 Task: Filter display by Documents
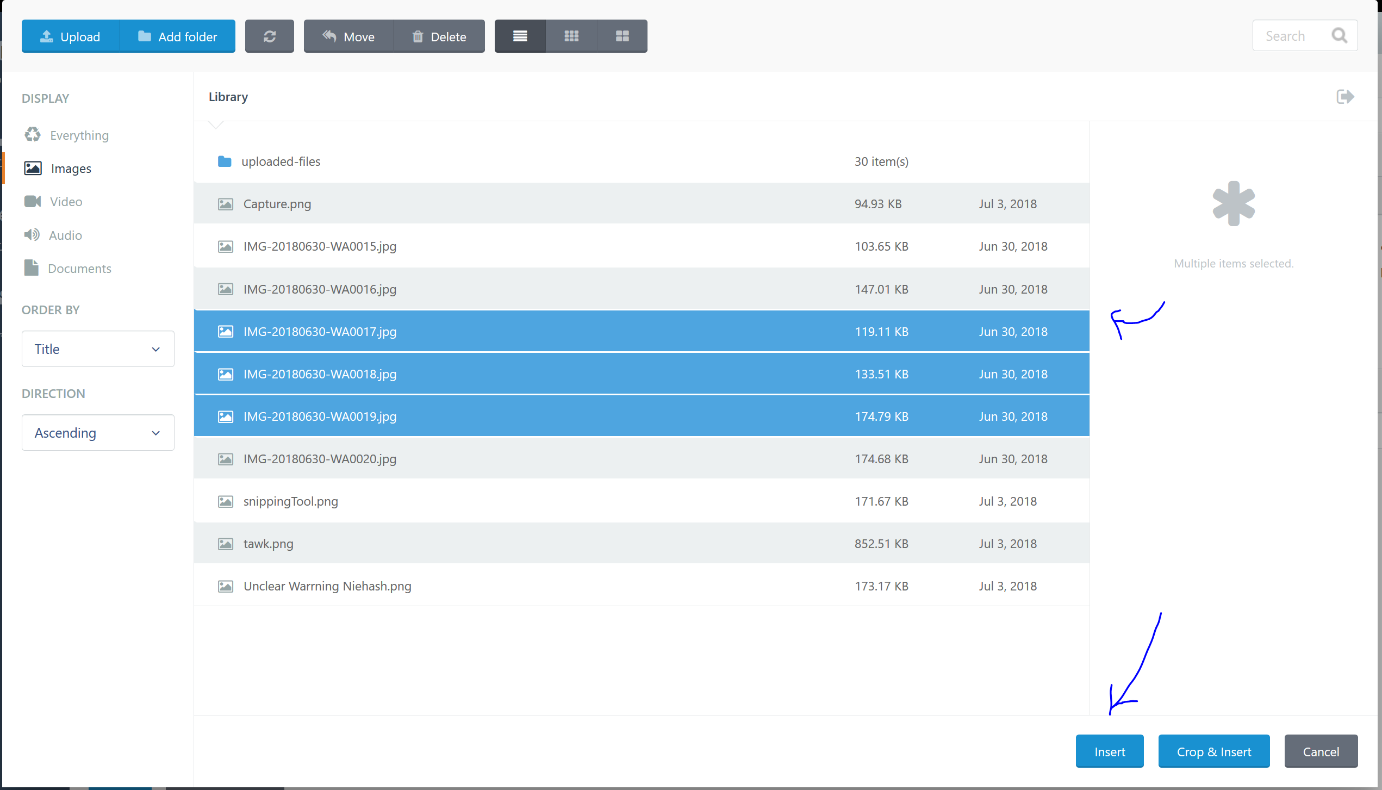pyautogui.click(x=79, y=269)
